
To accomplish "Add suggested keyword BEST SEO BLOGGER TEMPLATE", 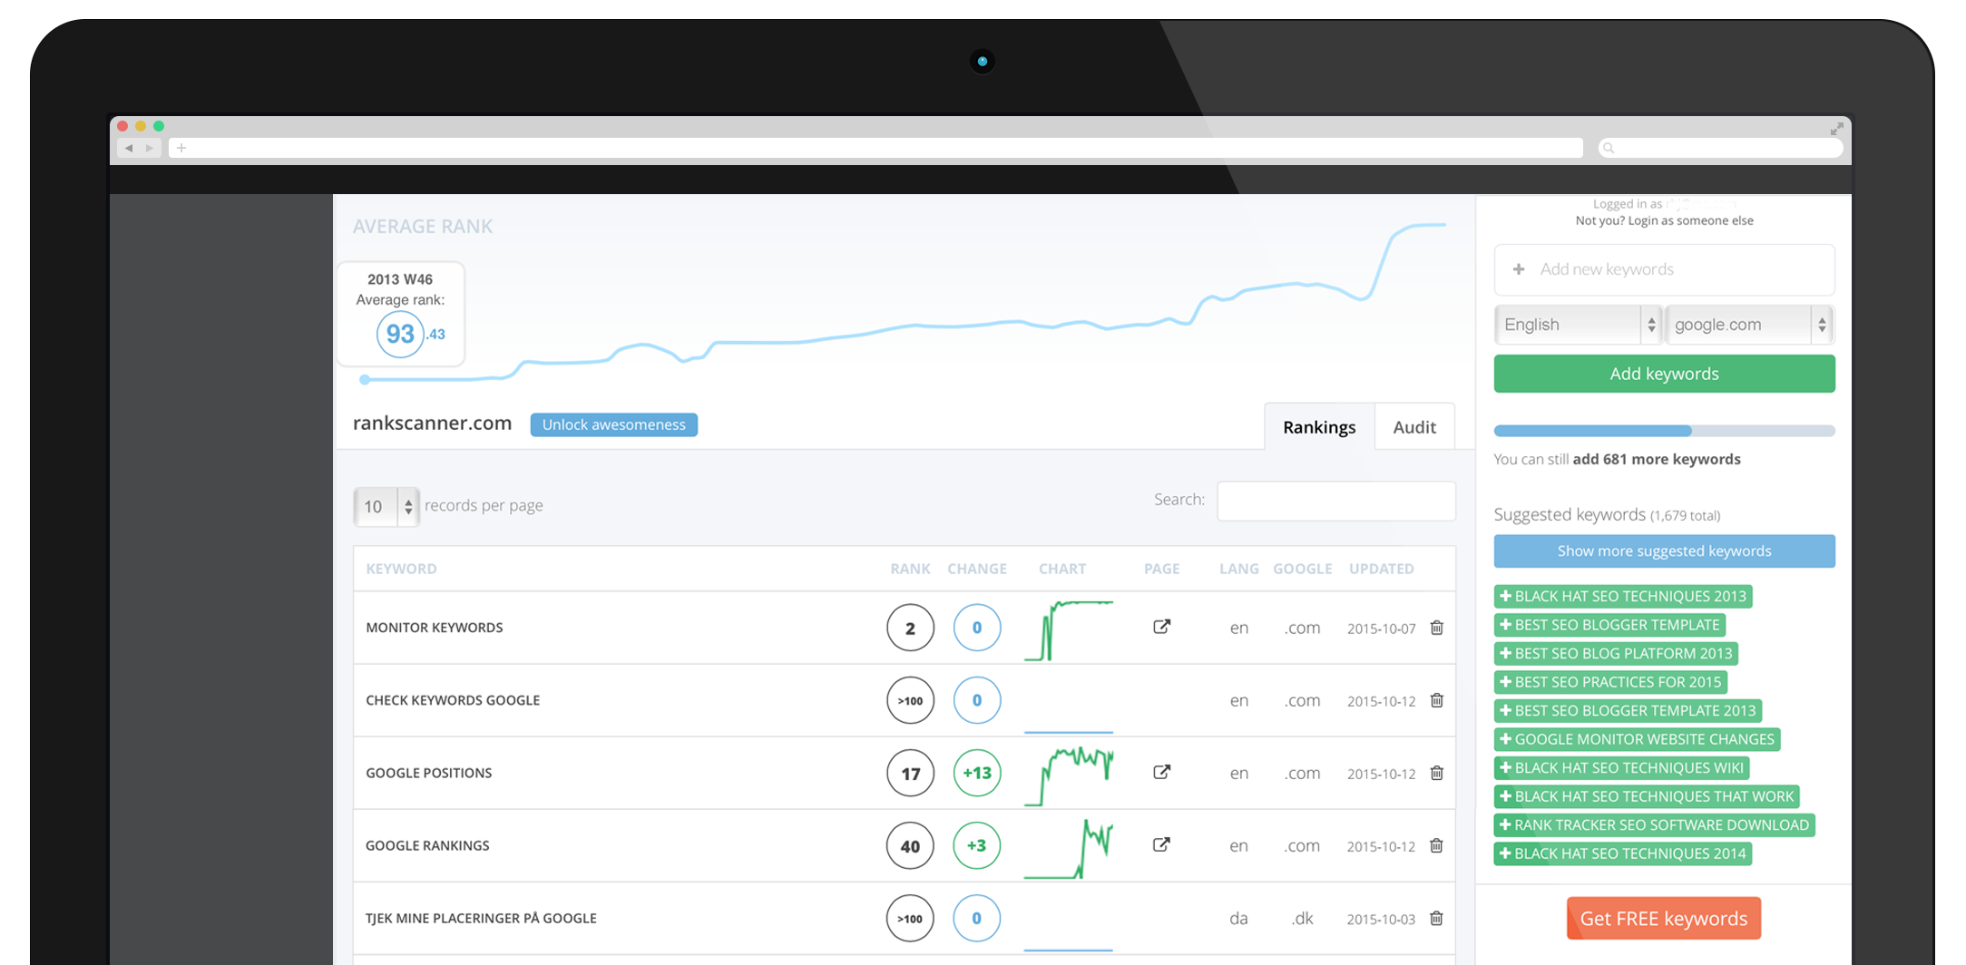I will (x=1609, y=625).
